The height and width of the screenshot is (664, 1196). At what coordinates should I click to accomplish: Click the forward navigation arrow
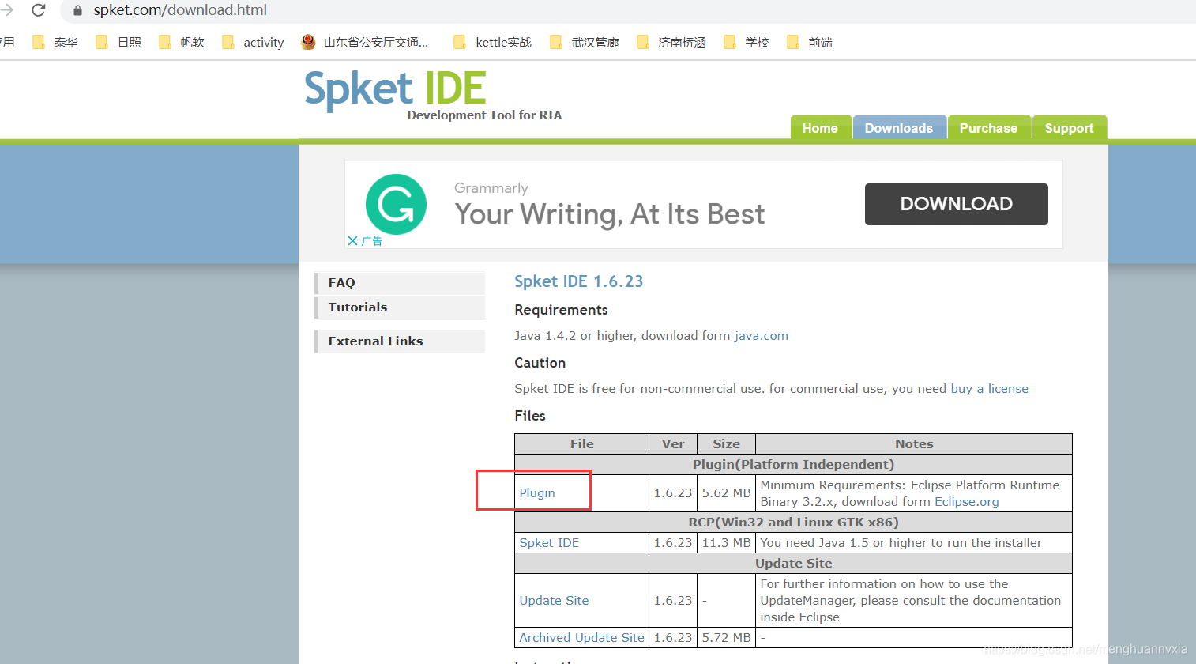(x=6, y=10)
